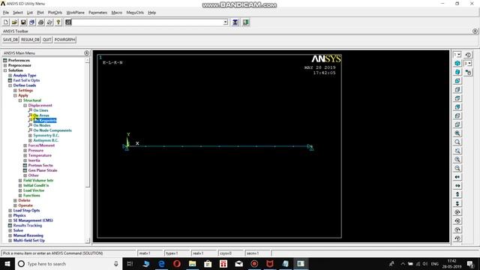Open Fast Sol'n Optn item
The image size is (480, 270).
pyautogui.click(x=26, y=80)
